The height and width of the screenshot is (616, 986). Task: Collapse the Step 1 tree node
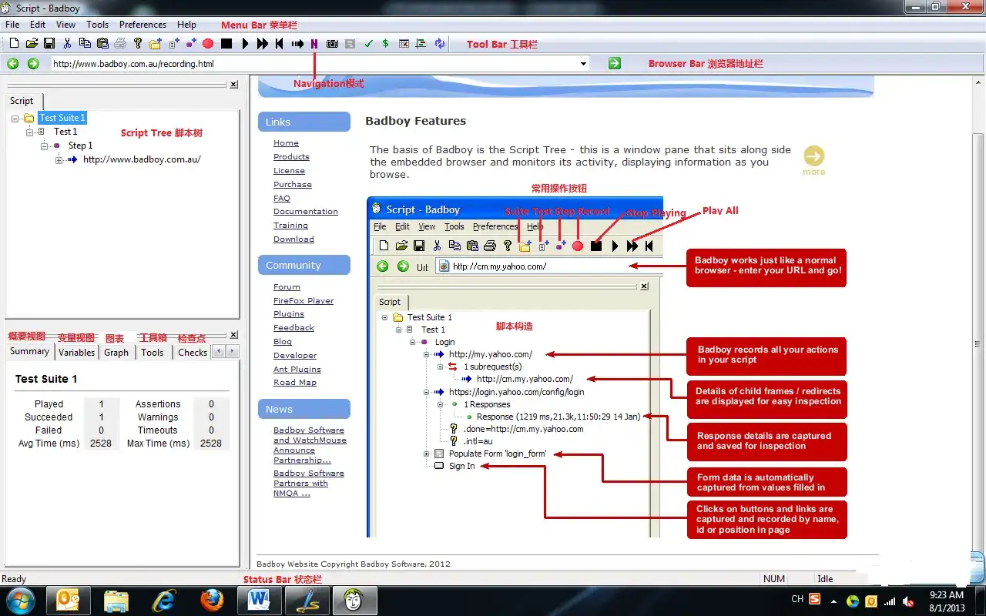[45, 146]
